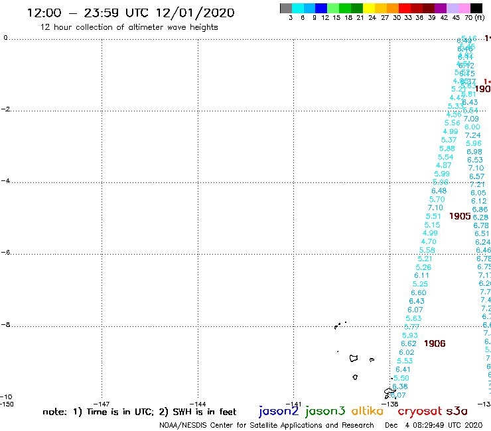
Task: Click the wave height value '6.11'
Action: coord(421,275)
